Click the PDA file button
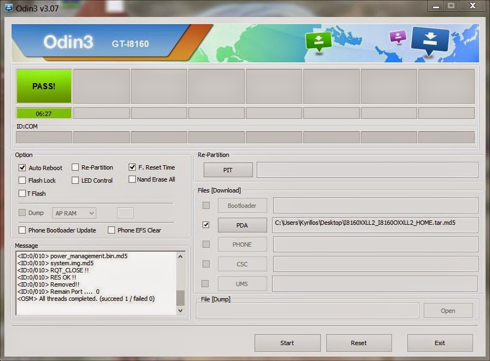This screenshot has height=361, width=490. (242, 225)
